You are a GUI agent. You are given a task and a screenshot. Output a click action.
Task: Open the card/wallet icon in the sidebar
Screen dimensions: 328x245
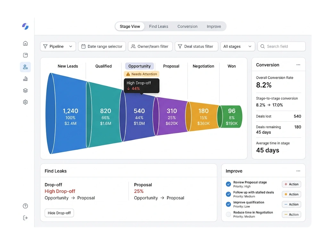click(x=25, y=55)
